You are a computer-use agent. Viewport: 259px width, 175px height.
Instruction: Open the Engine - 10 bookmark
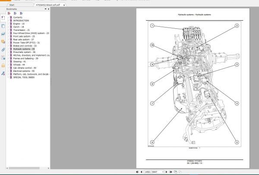click(x=19, y=24)
